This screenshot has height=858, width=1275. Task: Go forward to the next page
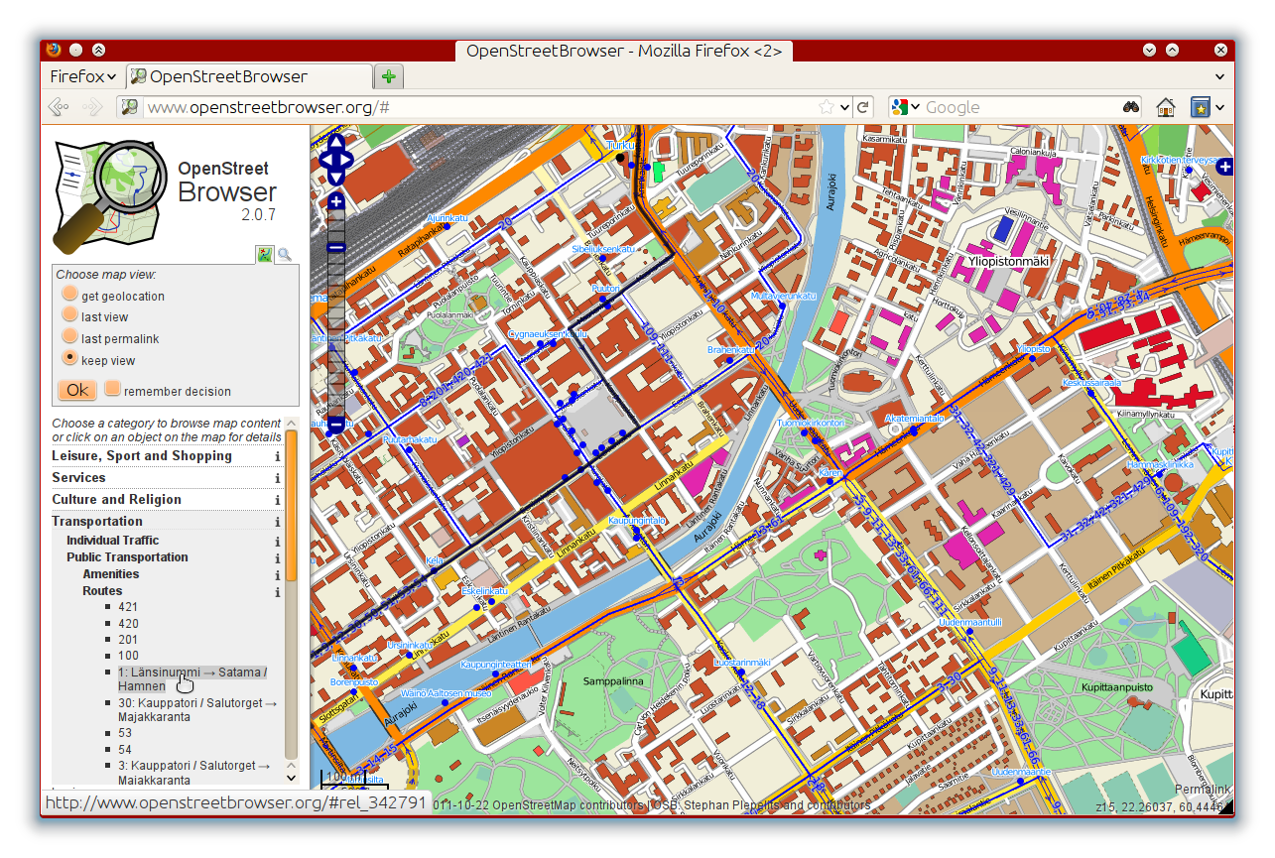(x=92, y=107)
